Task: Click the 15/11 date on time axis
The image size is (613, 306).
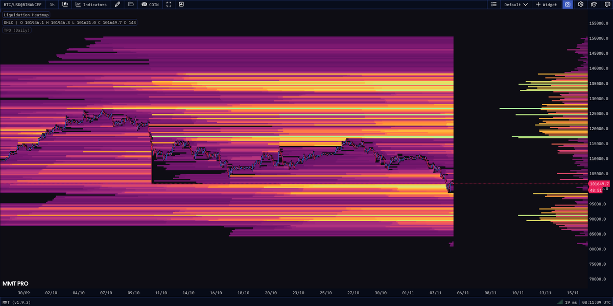Action: tap(573, 293)
